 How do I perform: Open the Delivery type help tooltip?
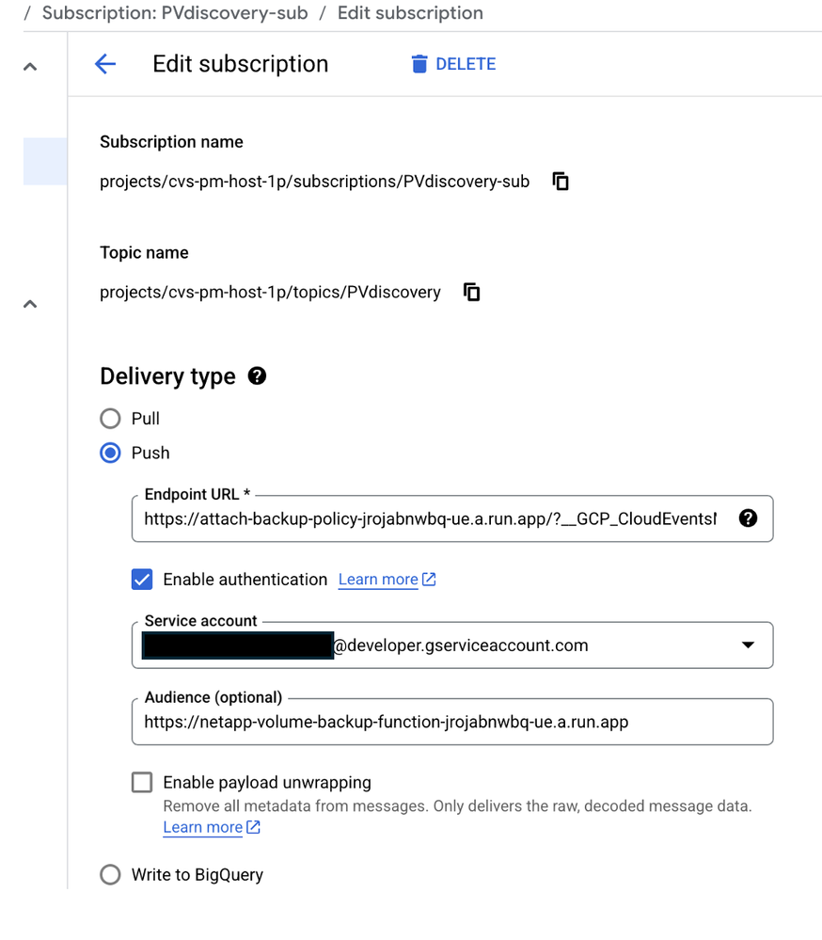pyautogui.click(x=256, y=375)
